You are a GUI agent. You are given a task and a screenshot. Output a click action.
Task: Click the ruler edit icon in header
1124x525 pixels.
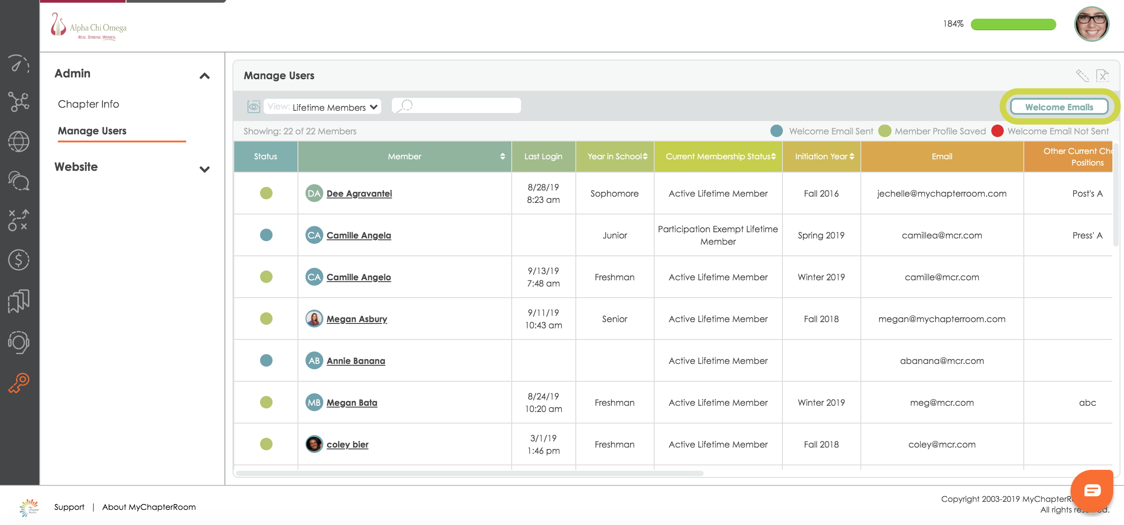pyautogui.click(x=1082, y=76)
